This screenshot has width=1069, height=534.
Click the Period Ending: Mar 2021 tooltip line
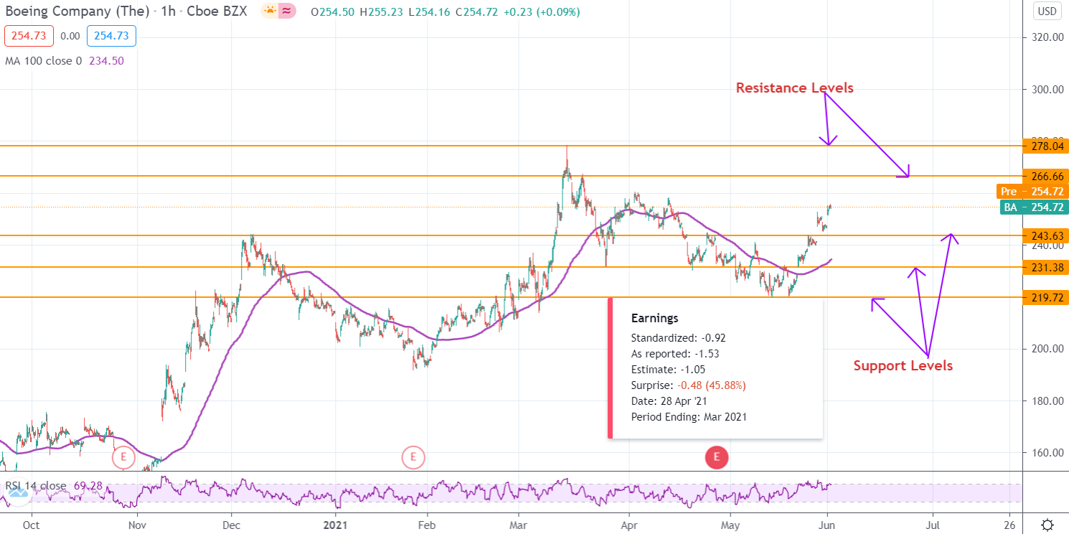coord(689,416)
